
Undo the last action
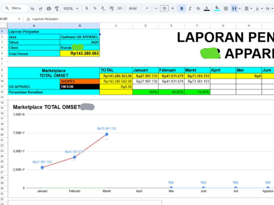click(x=33, y=8)
